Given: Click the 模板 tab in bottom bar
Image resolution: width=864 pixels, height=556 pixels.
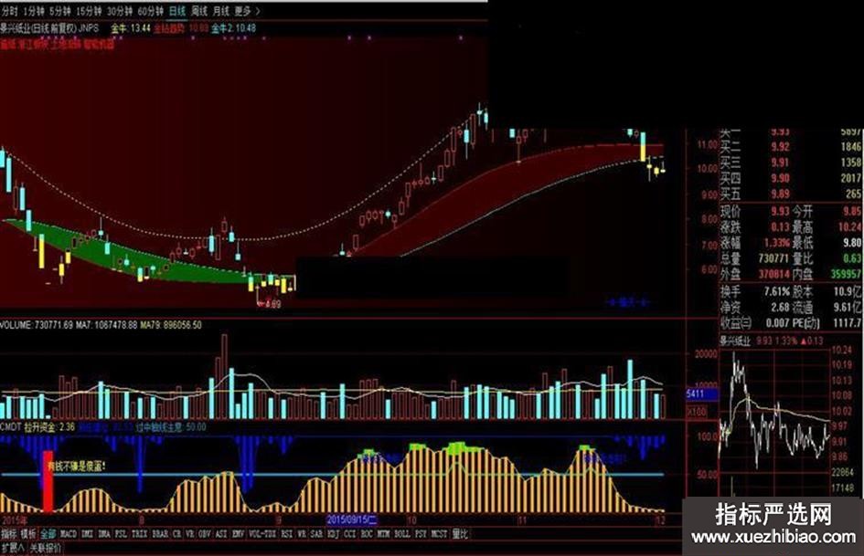Looking at the screenshot, I should 28,534.
